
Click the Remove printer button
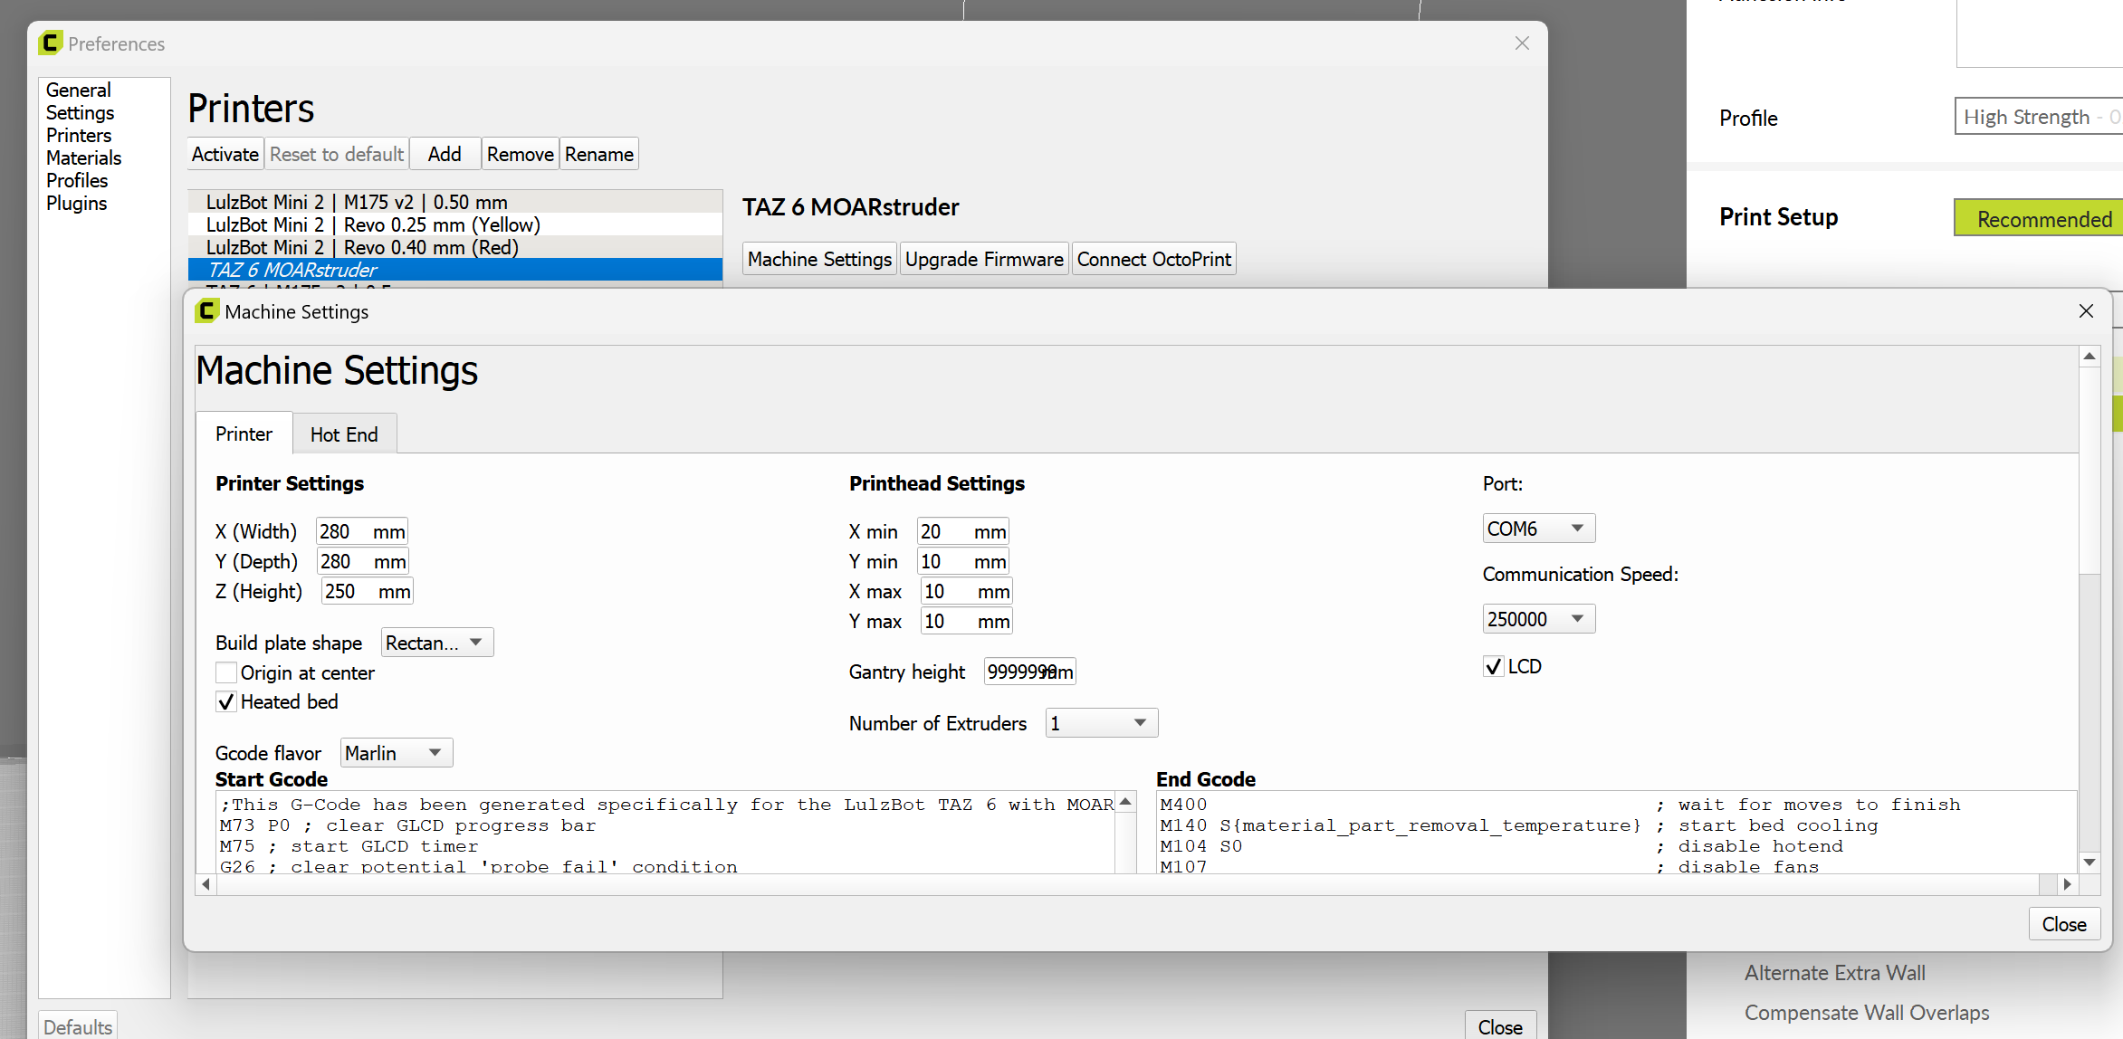pyautogui.click(x=521, y=154)
